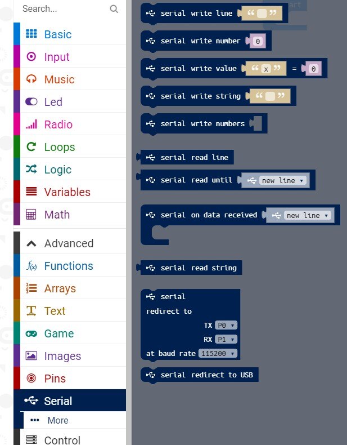Screen dimensions: 347x445
Task: Click the Led toggle icon
Action: (31, 102)
